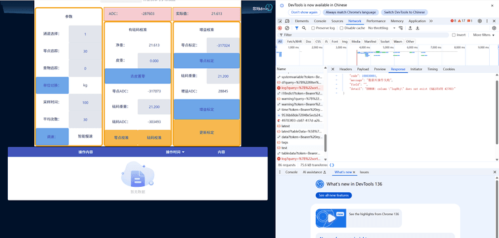Click the warning count badge showing 17
This screenshot has height=238, width=499.
(462, 21)
